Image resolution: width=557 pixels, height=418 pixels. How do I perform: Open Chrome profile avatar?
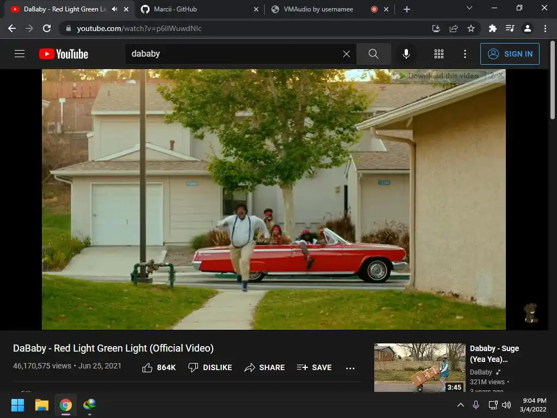pos(528,28)
